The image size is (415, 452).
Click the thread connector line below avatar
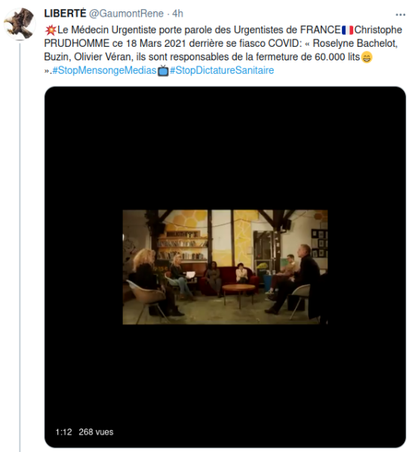click(x=20, y=247)
